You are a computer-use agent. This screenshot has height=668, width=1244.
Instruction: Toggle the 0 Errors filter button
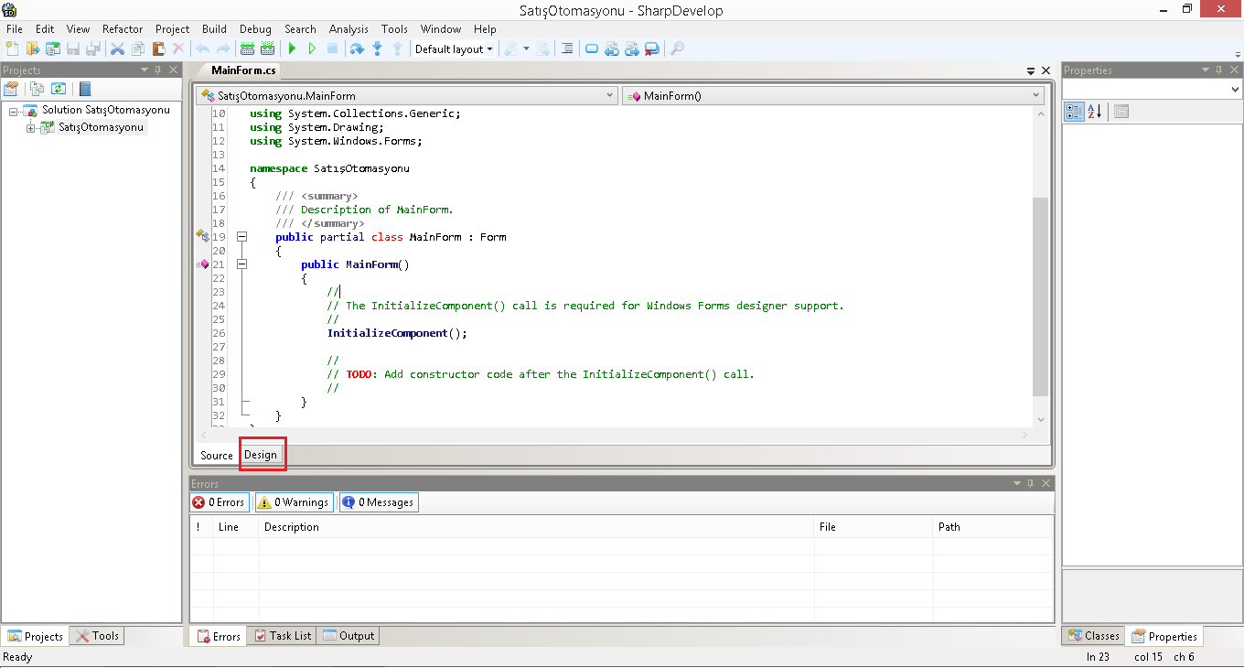pos(219,501)
